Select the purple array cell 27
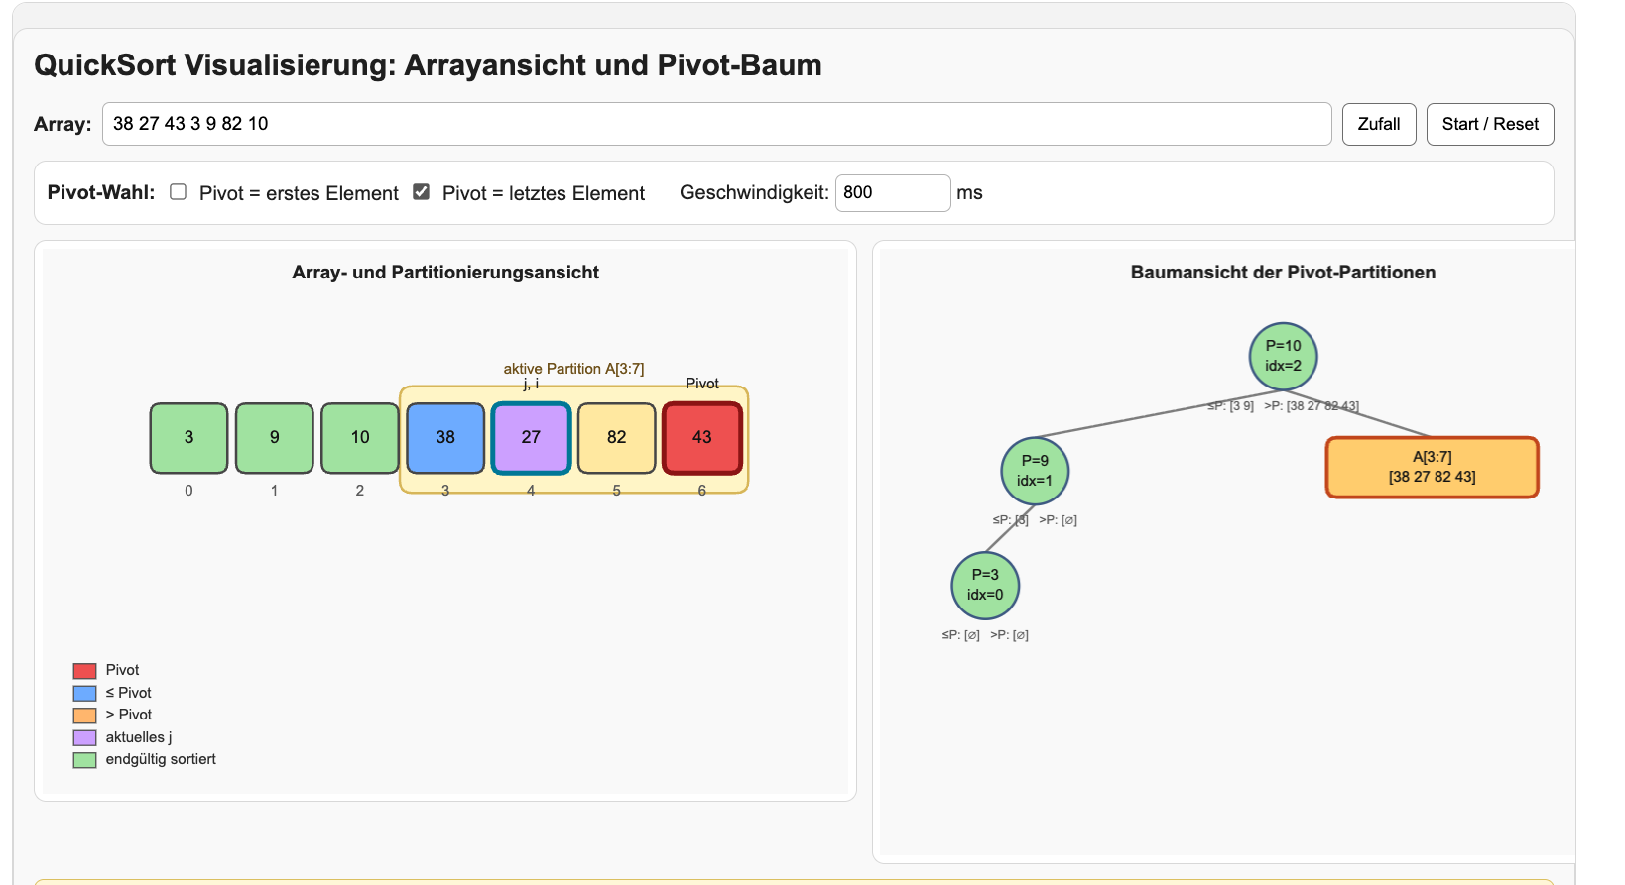Viewport: 1625px width, 885px height. click(x=531, y=438)
